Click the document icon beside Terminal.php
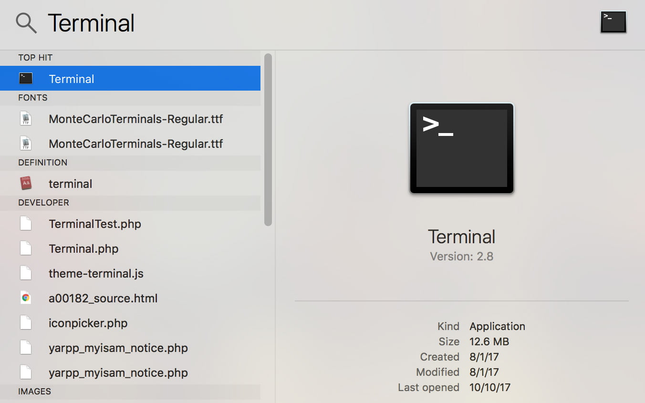Image resolution: width=645 pixels, height=403 pixels. coord(26,248)
